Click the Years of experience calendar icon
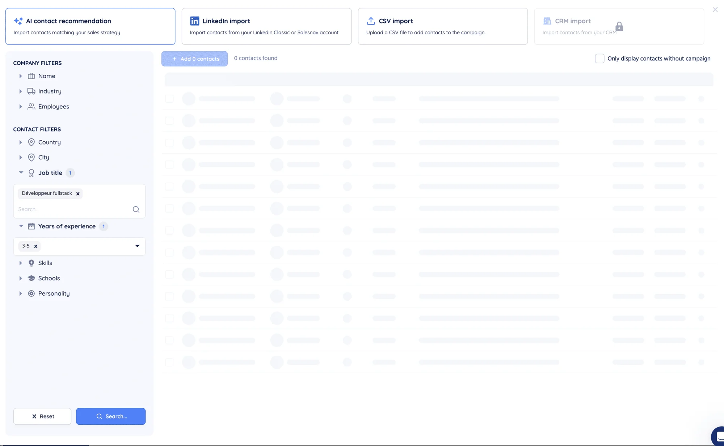The width and height of the screenshot is (724, 446). 31,226
